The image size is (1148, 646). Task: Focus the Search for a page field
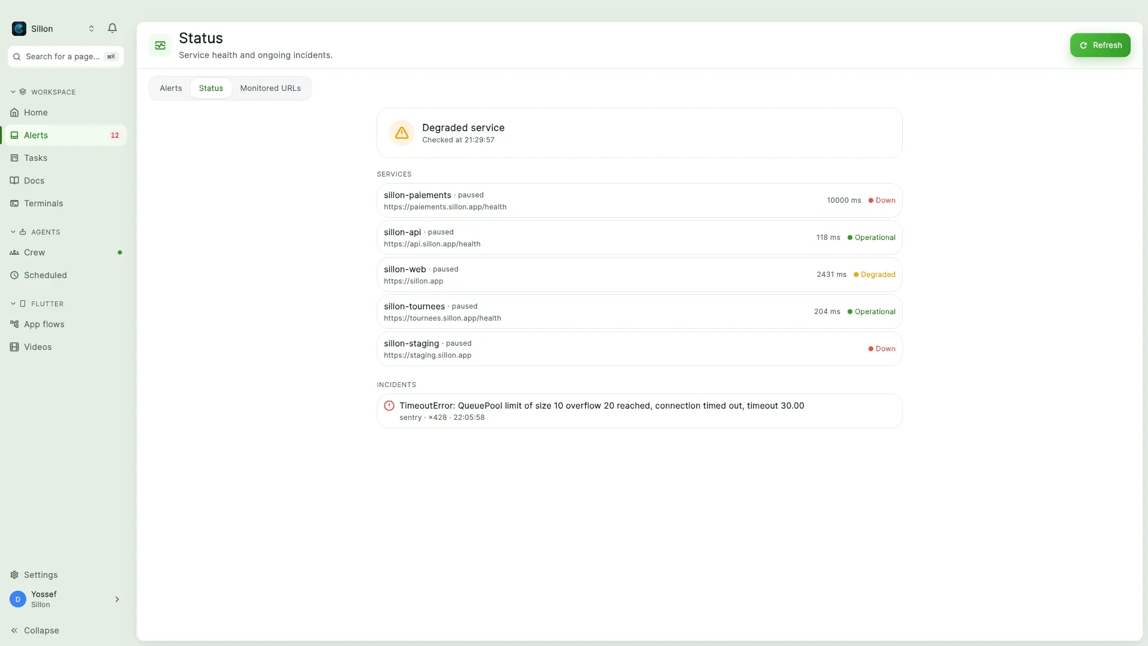point(66,56)
